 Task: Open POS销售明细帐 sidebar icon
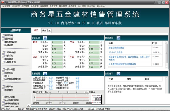click(3, 100)
